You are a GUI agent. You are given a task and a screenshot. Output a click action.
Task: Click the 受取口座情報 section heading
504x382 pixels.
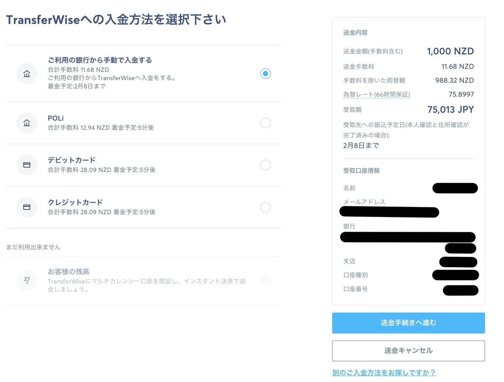(x=362, y=171)
